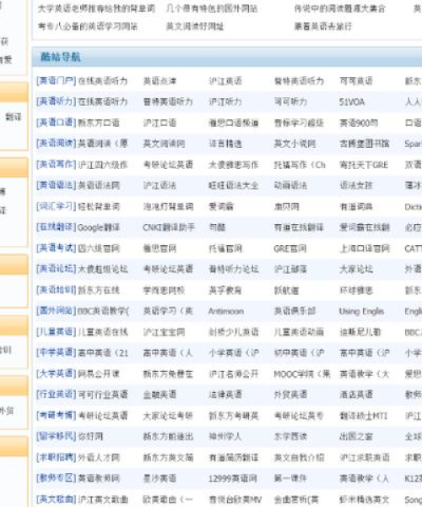Click the Using English link
Viewport: 422px width, 507px height.
[x=361, y=311]
